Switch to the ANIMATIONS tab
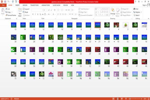 (46, 5)
